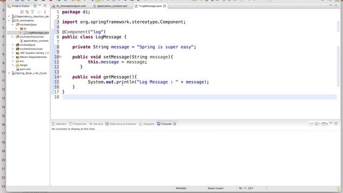Click the Writable status bar field
Viewport: 343px width, 193px height.
181,188
